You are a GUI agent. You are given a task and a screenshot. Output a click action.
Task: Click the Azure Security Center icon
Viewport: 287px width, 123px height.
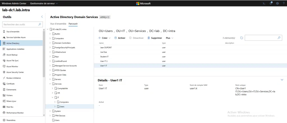click(4, 72)
